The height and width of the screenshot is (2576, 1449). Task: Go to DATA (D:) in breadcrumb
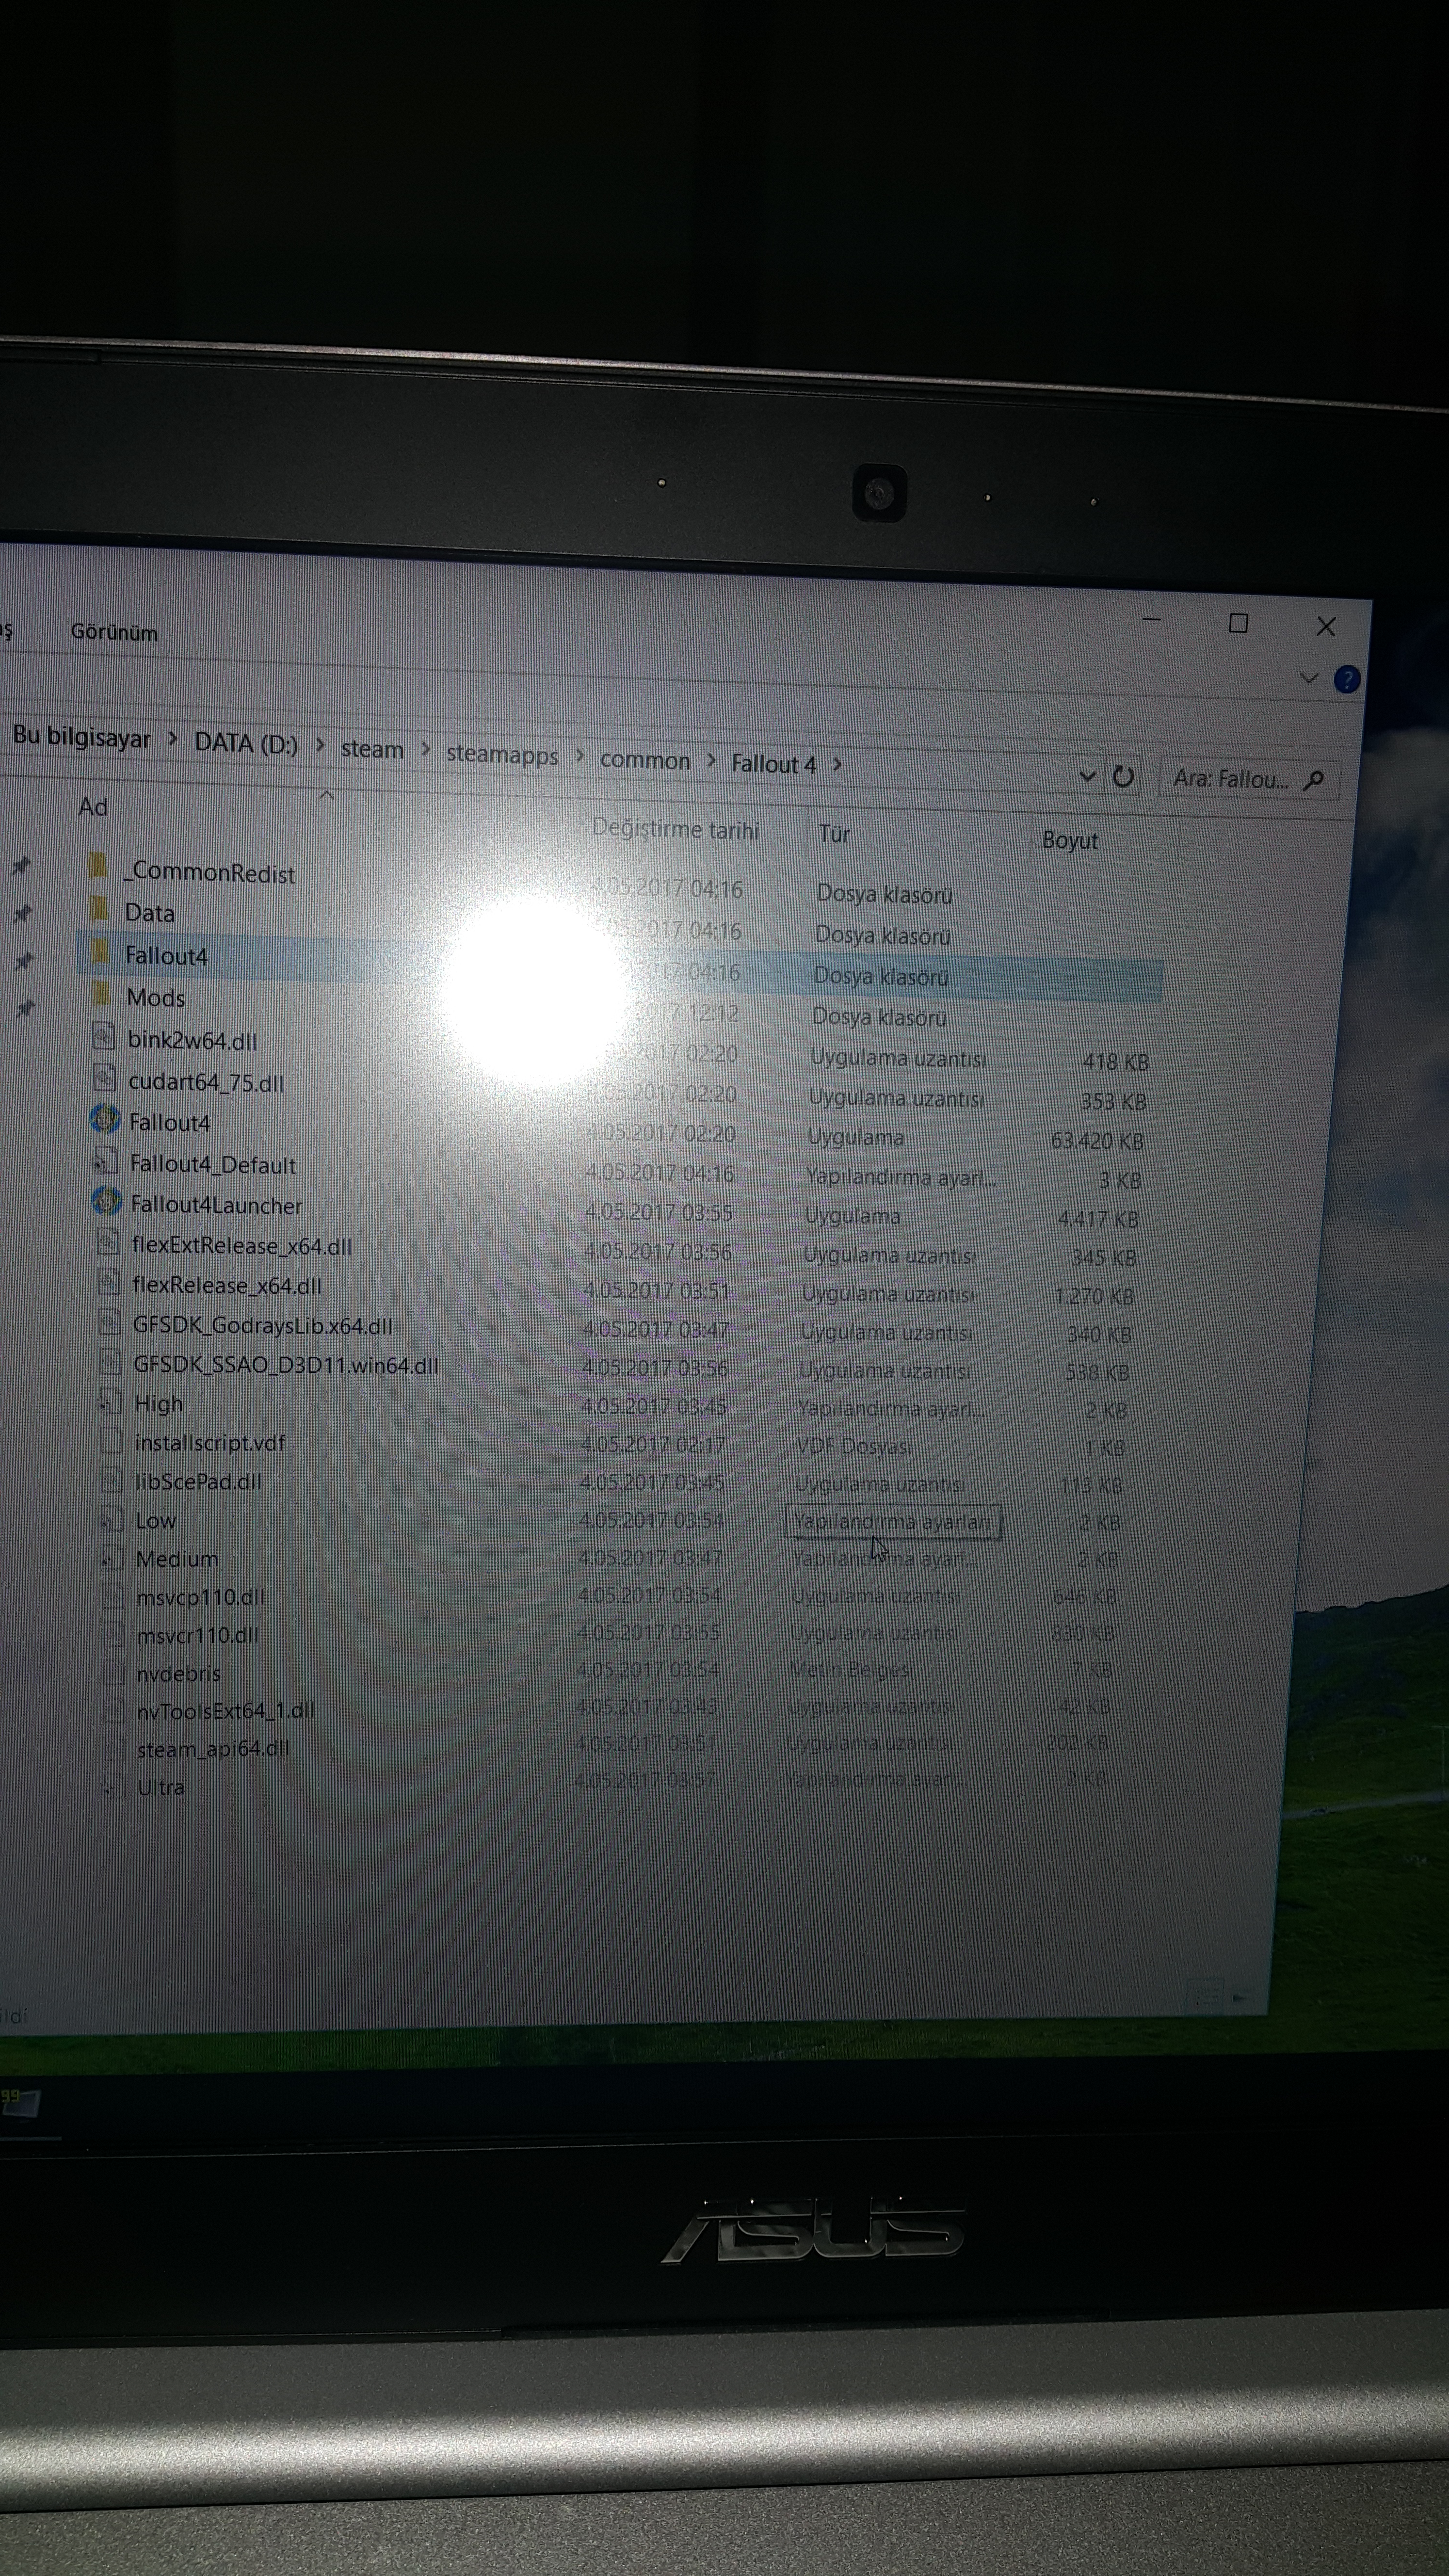(x=246, y=743)
